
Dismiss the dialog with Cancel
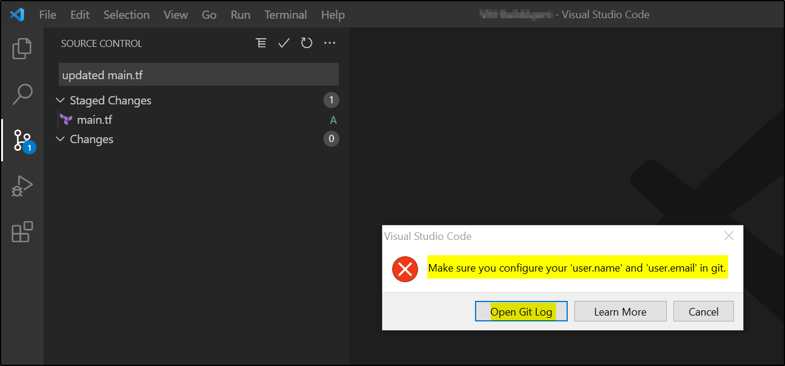point(703,311)
